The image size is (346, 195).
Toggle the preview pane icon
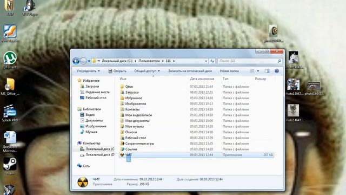click(x=267, y=71)
